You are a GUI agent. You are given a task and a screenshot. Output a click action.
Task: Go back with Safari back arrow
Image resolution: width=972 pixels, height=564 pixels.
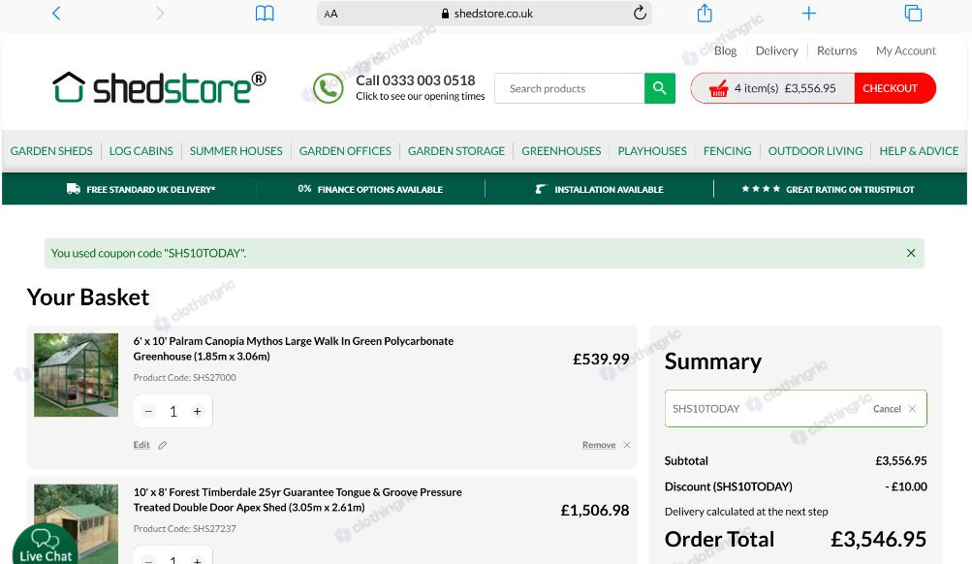pos(56,13)
